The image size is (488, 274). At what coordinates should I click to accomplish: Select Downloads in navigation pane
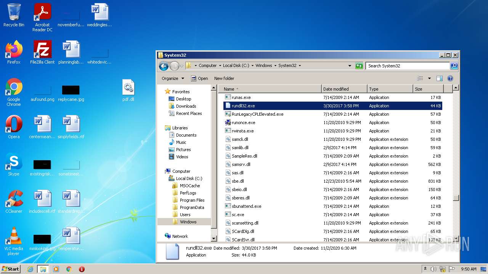coord(182,106)
